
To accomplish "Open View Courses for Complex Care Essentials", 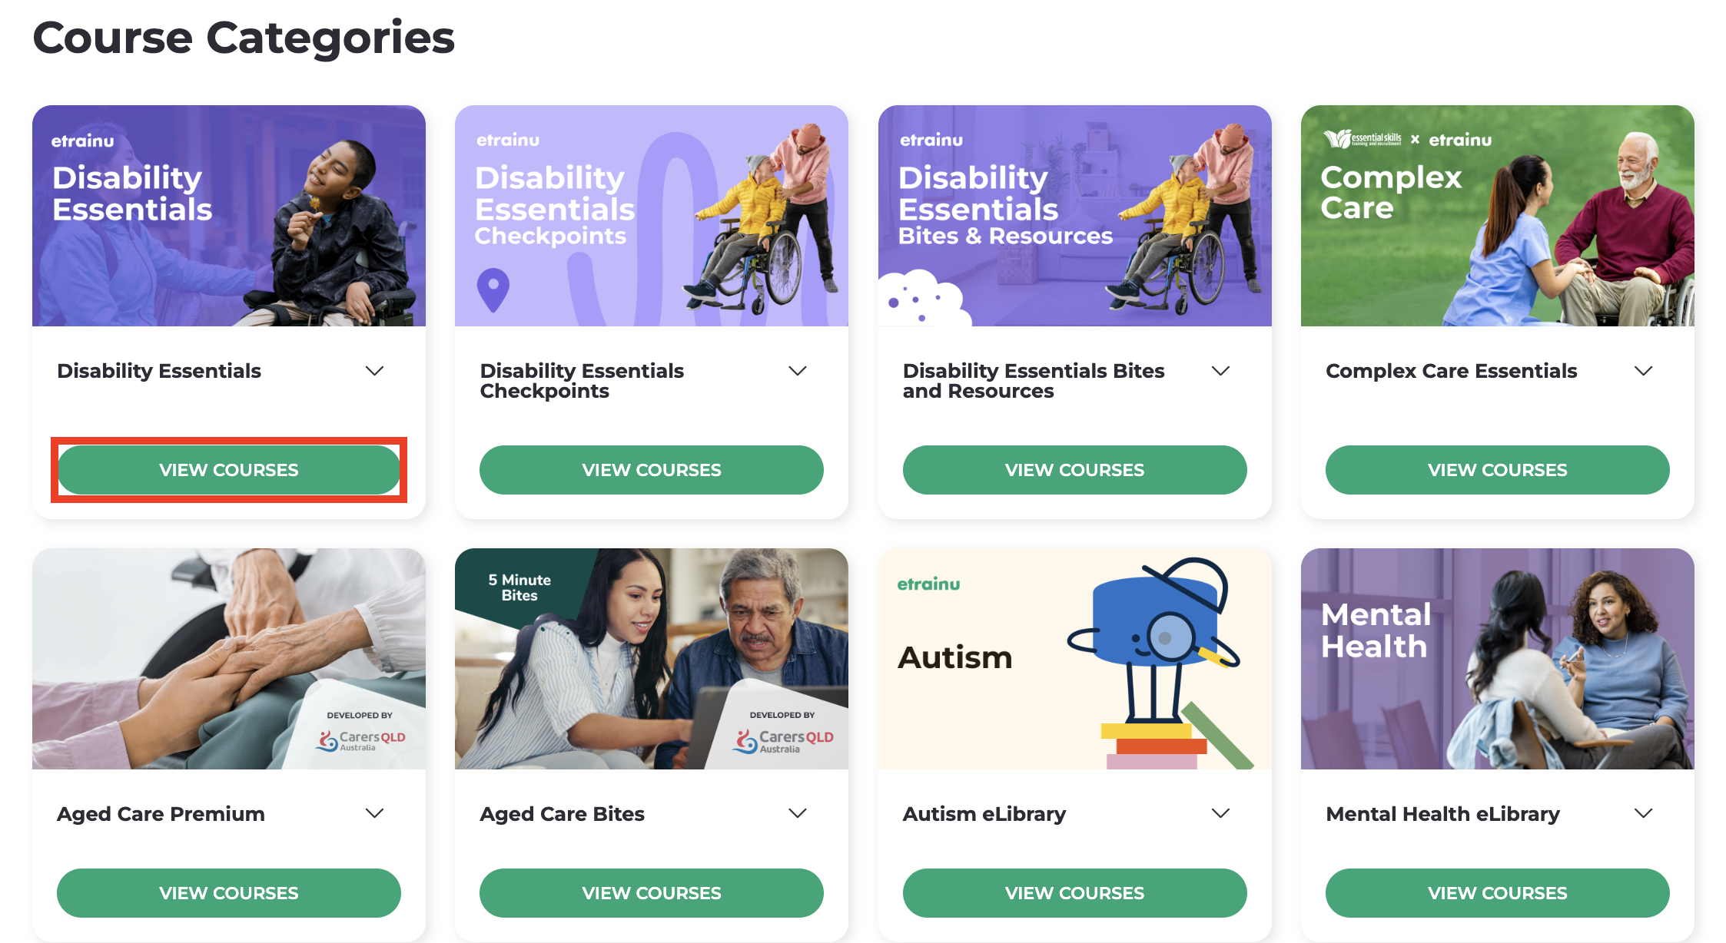I will click(x=1497, y=470).
